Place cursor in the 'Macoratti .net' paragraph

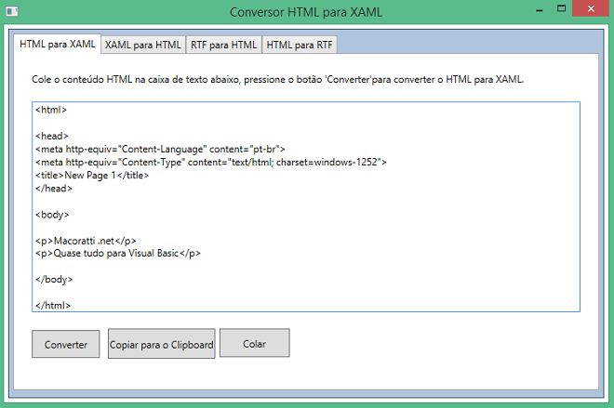86,240
